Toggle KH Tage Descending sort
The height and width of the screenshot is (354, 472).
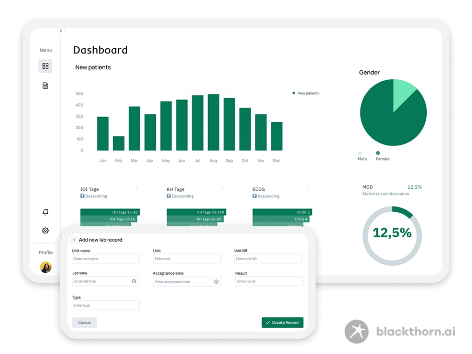tap(180, 196)
